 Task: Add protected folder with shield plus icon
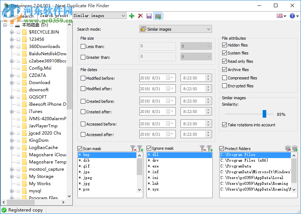click(x=295, y=148)
